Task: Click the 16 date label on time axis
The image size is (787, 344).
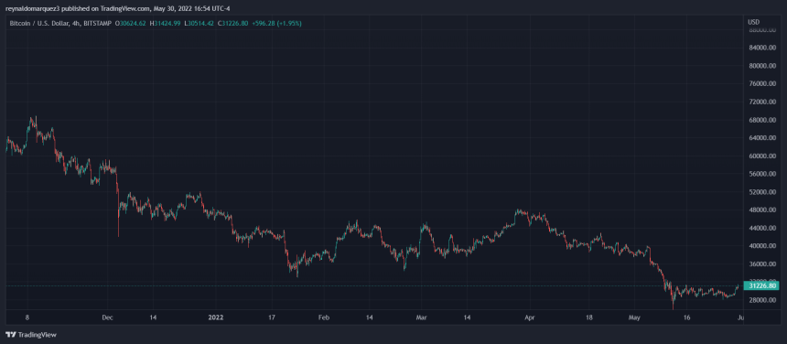Action: (687, 317)
